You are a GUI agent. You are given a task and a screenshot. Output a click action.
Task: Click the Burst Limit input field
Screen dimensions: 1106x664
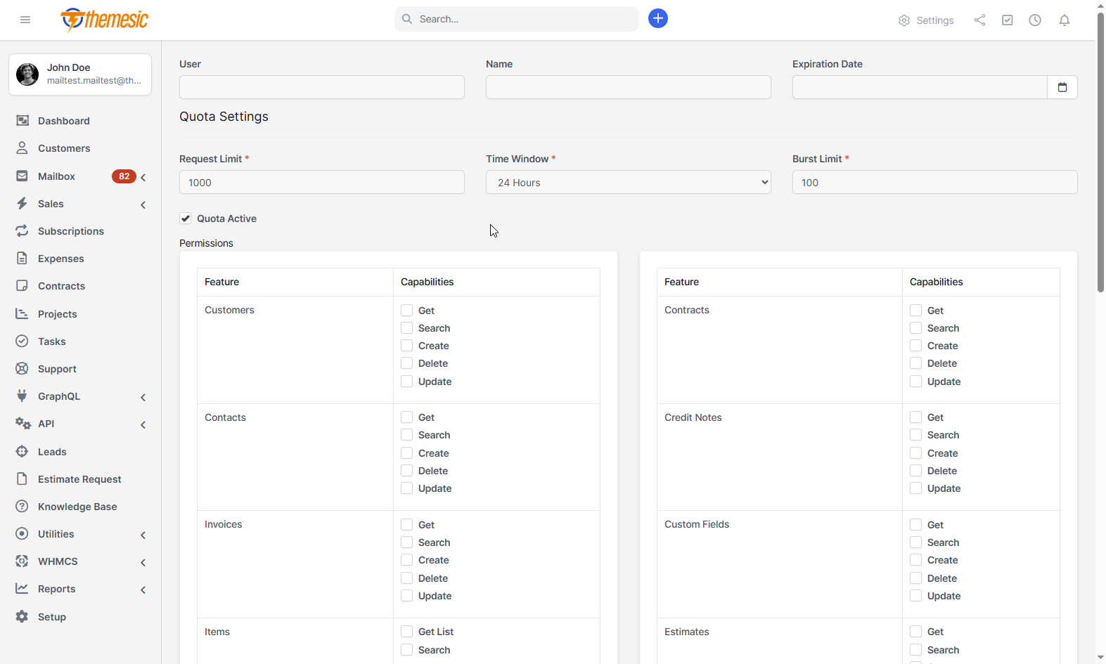tap(935, 182)
